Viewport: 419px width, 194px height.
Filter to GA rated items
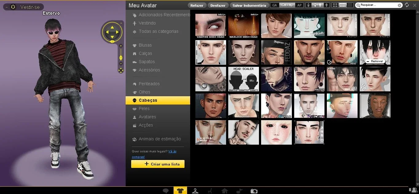tap(275, 5)
